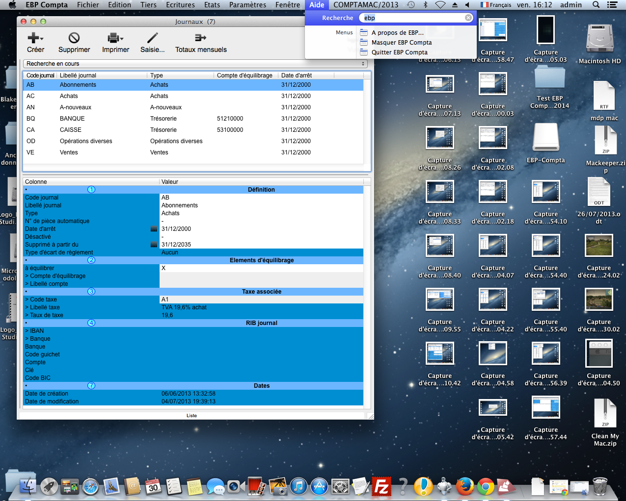Select the VE Ventes journal row
This screenshot has height=501, width=626.
click(193, 152)
